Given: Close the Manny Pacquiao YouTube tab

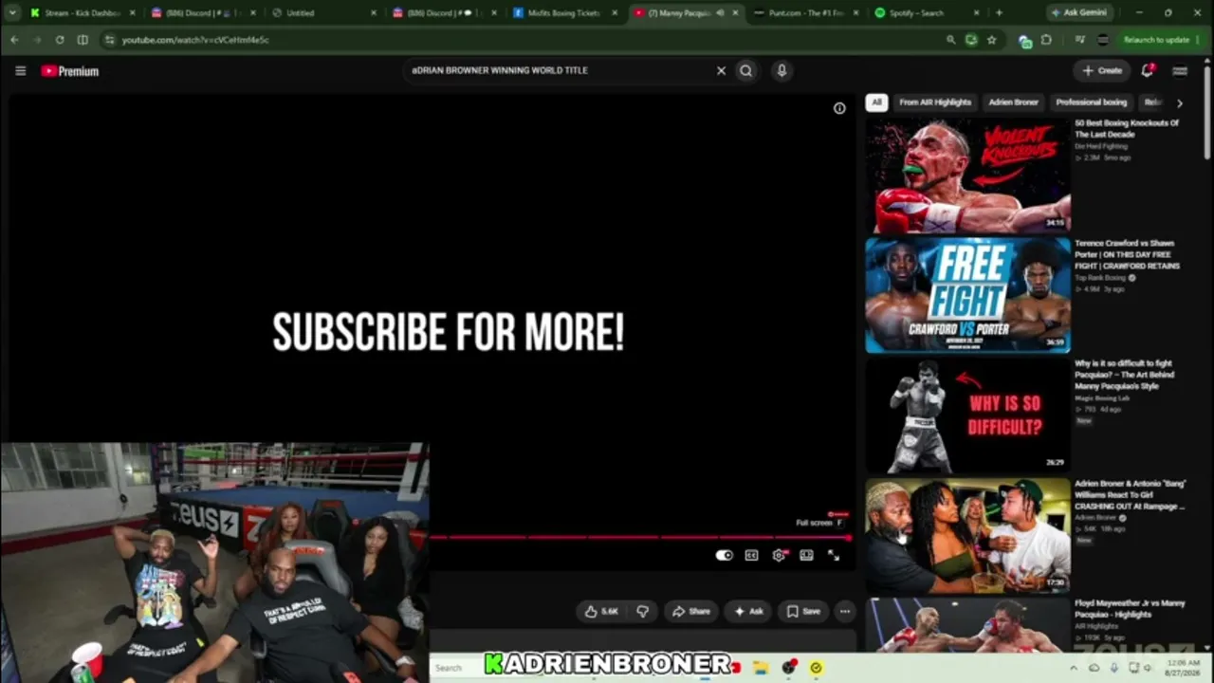Looking at the screenshot, I should click(x=735, y=13).
